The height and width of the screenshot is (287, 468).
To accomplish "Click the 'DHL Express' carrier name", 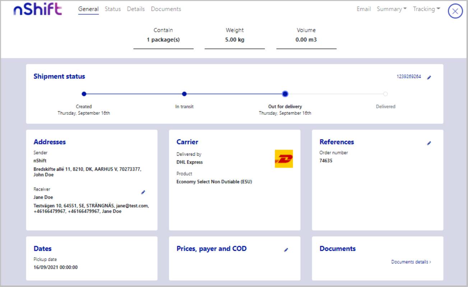I will click(x=190, y=162).
